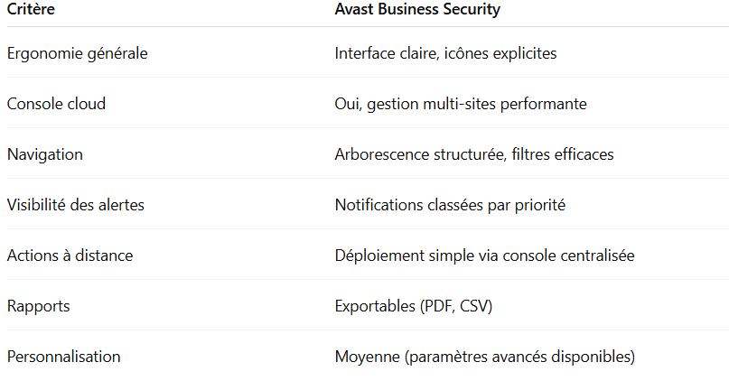
Task: Select the "Navigation" criterion cell
Action: [45, 154]
